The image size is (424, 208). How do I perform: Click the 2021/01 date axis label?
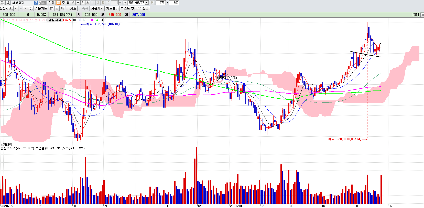tap(236, 206)
